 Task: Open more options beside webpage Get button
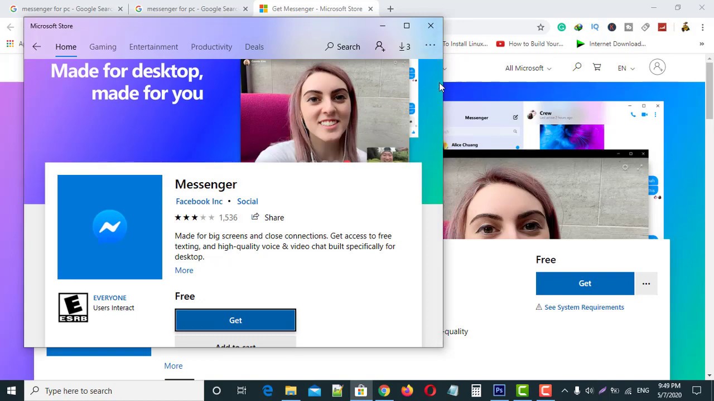click(x=646, y=283)
